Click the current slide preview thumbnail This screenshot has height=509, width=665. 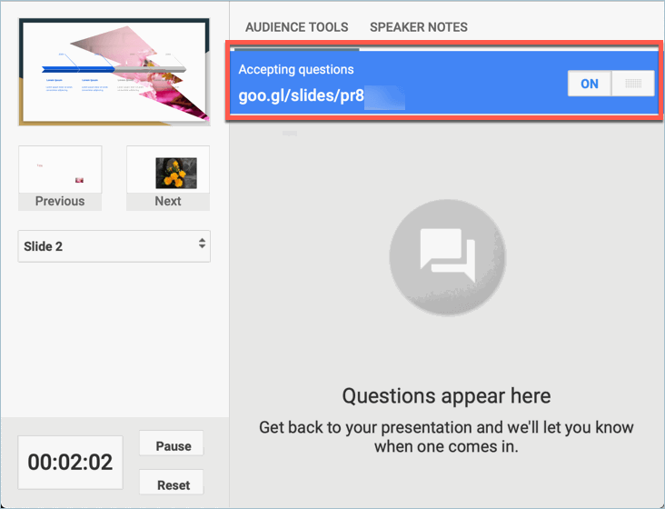pyautogui.click(x=114, y=72)
